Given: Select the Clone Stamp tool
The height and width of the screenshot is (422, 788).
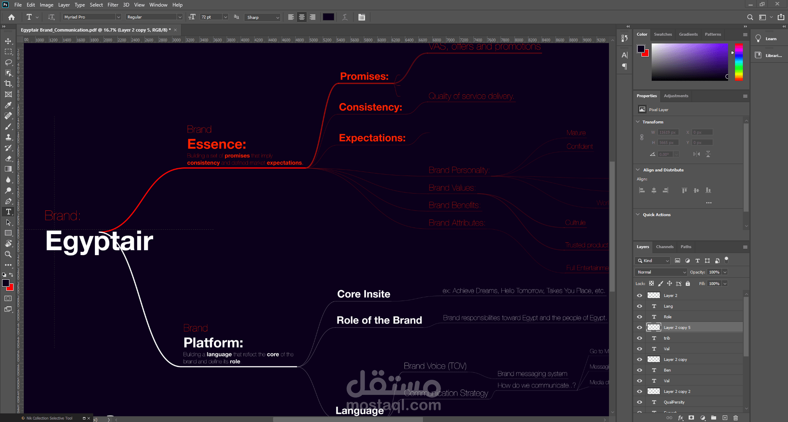Looking at the screenshot, I should tap(8, 137).
